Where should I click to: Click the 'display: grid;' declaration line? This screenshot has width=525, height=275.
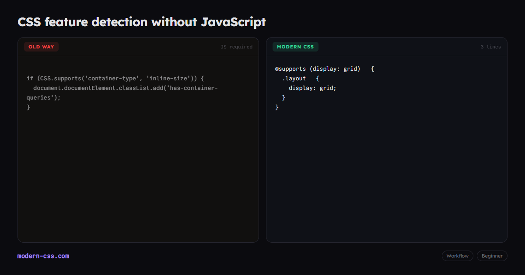[x=312, y=88]
